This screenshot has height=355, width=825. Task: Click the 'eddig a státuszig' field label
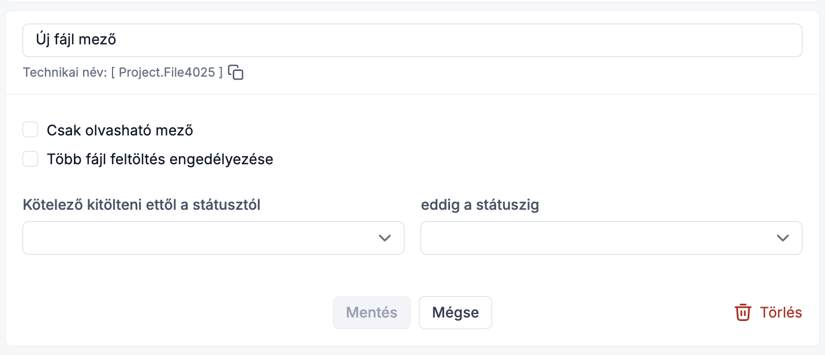480,205
